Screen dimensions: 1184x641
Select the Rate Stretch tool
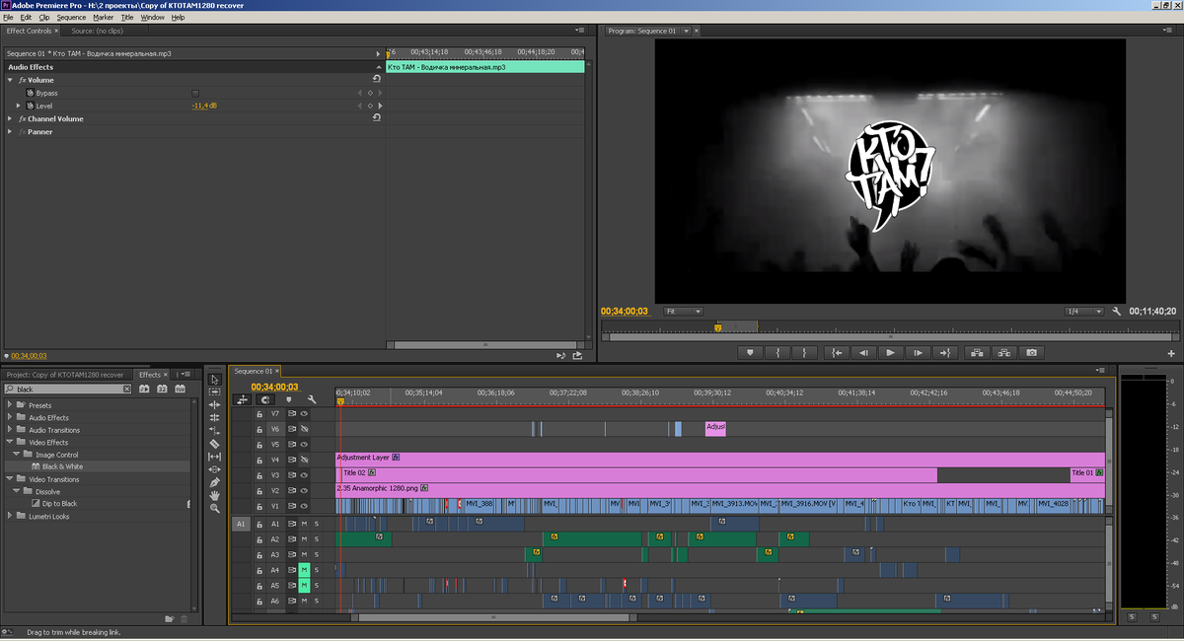click(x=214, y=431)
